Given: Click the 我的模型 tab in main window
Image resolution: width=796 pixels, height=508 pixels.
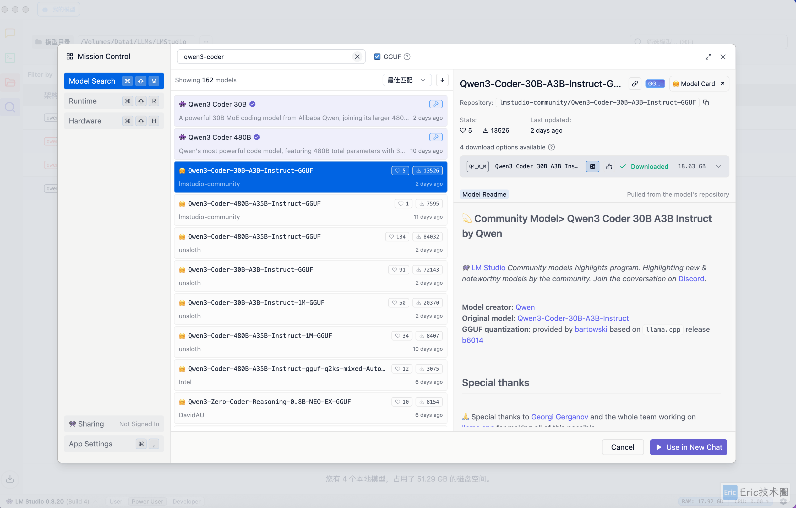Looking at the screenshot, I should (58, 9).
